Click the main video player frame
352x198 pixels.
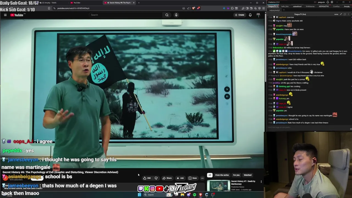[132, 94]
